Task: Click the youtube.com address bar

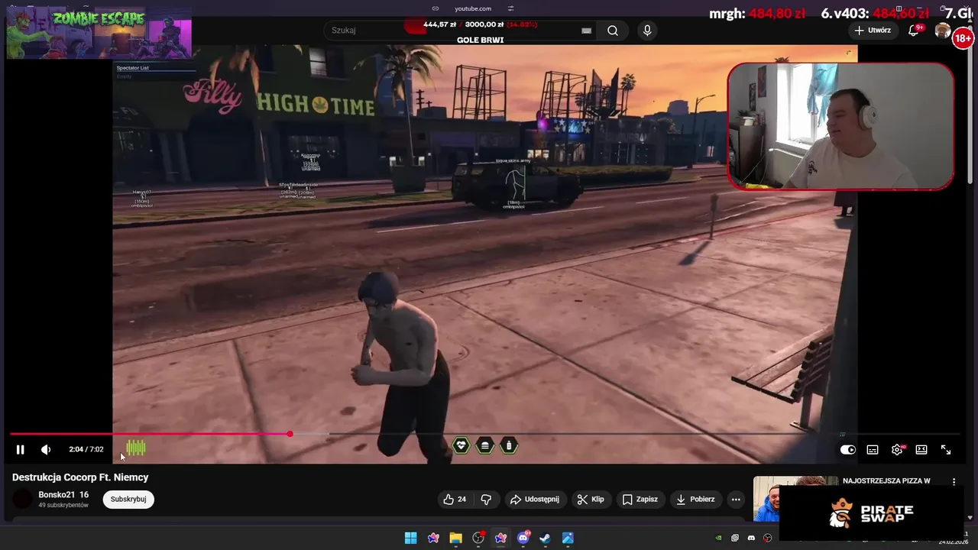Action: [473, 8]
